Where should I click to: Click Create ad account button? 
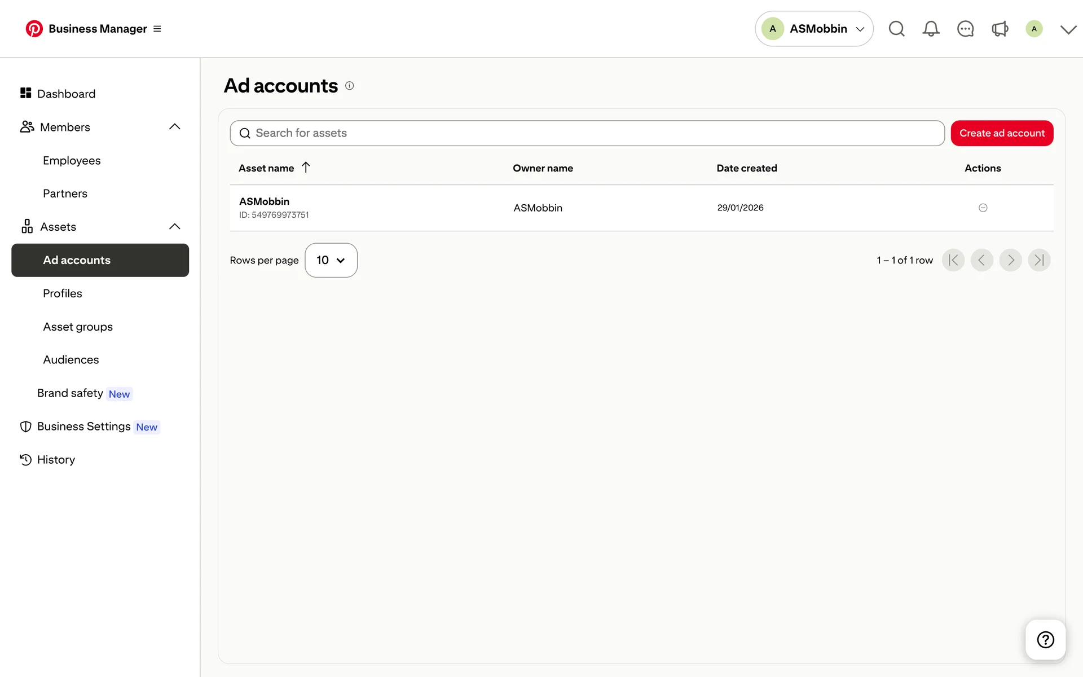click(1002, 133)
